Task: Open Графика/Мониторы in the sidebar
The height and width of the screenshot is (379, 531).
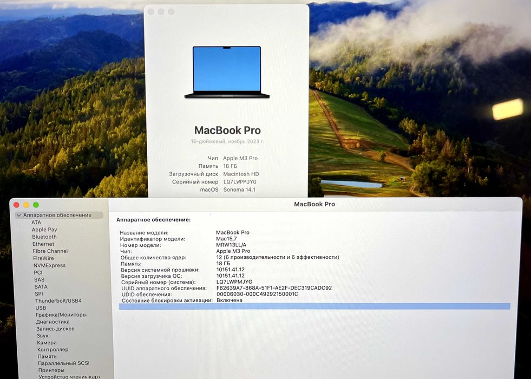Action: 61,315
